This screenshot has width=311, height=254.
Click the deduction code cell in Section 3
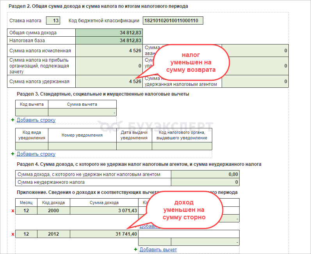(32, 112)
